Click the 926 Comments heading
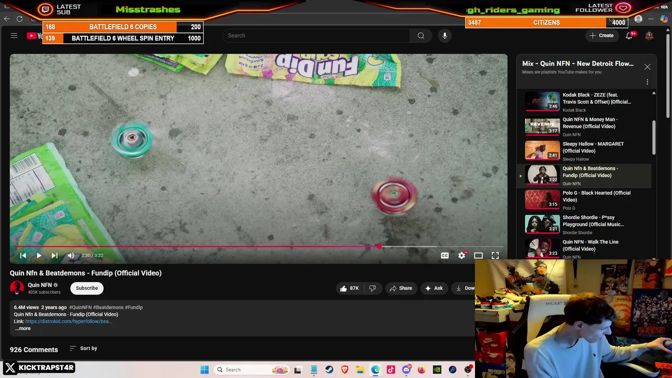Screen dimensions: 672x378 [34, 350]
